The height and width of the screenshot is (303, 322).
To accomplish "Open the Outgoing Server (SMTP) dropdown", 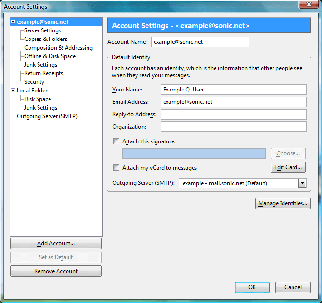I will click(x=243, y=183).
